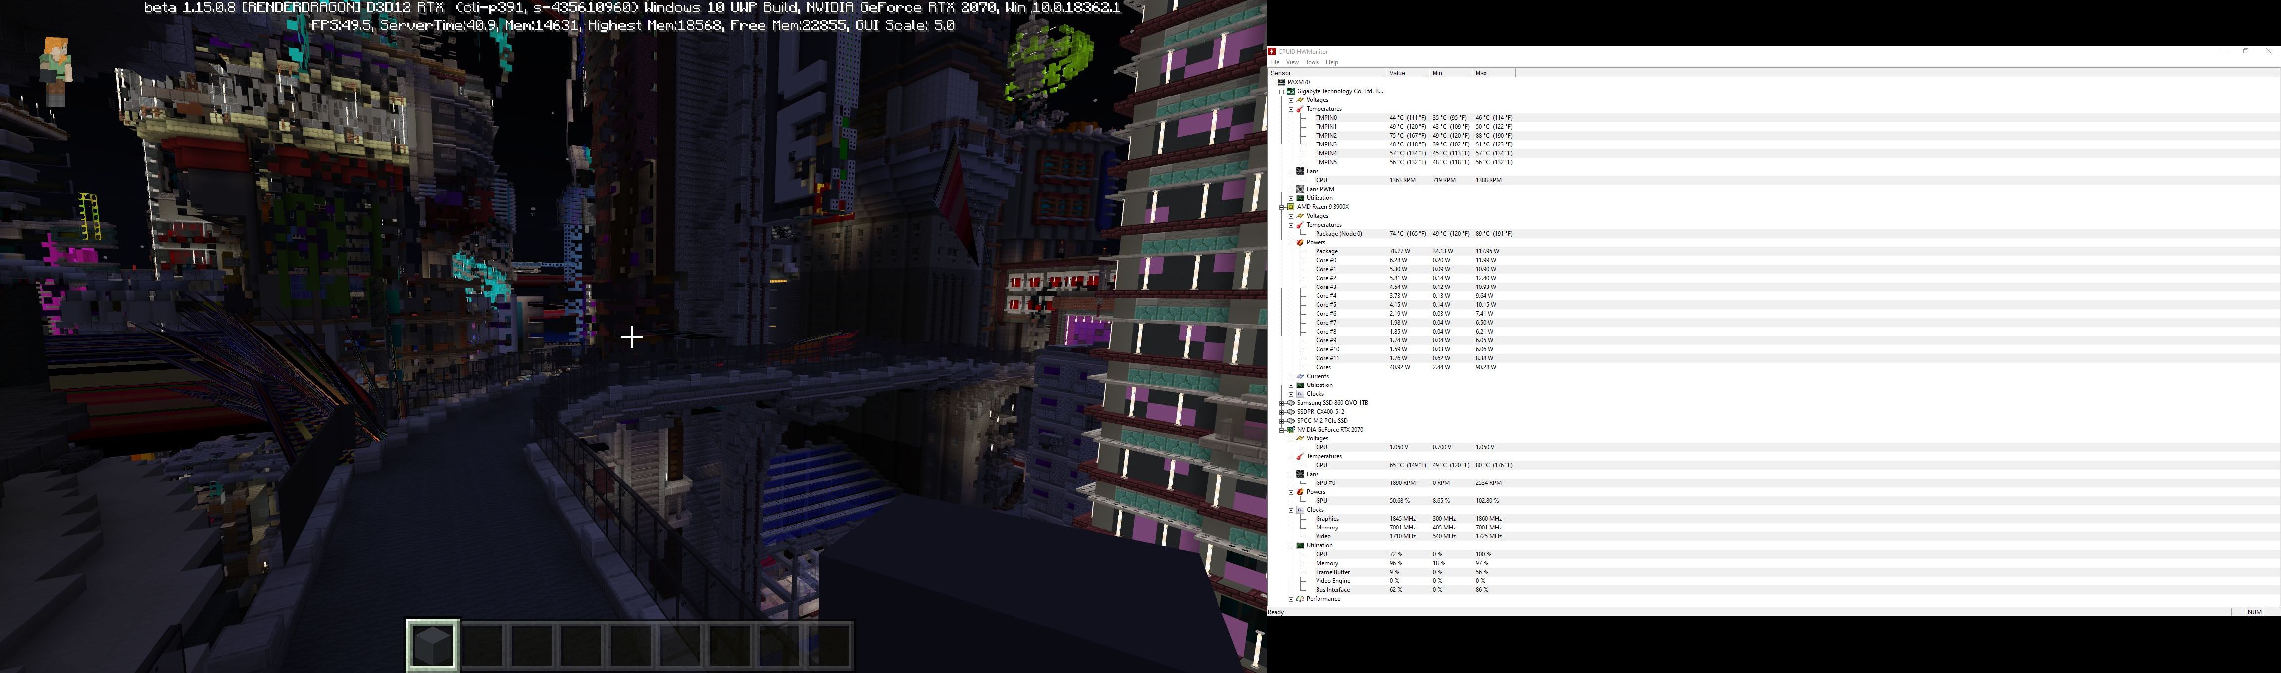Open the File menu
Image resolution: width=2281 pixels, height=673 pixels.
(x=1275, y=63)
